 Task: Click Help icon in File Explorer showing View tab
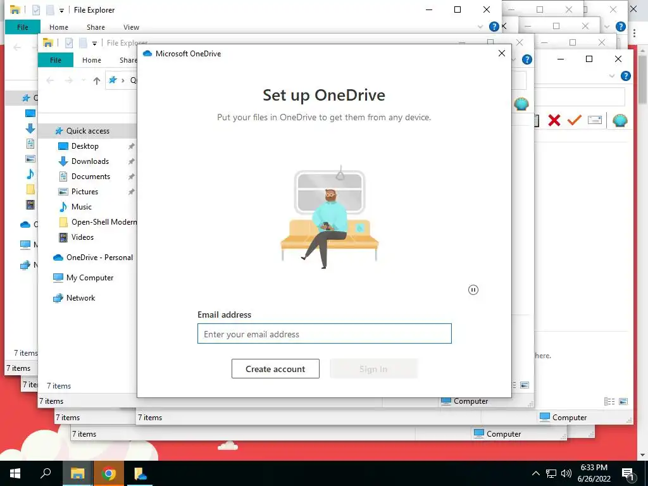coord(494,27)
